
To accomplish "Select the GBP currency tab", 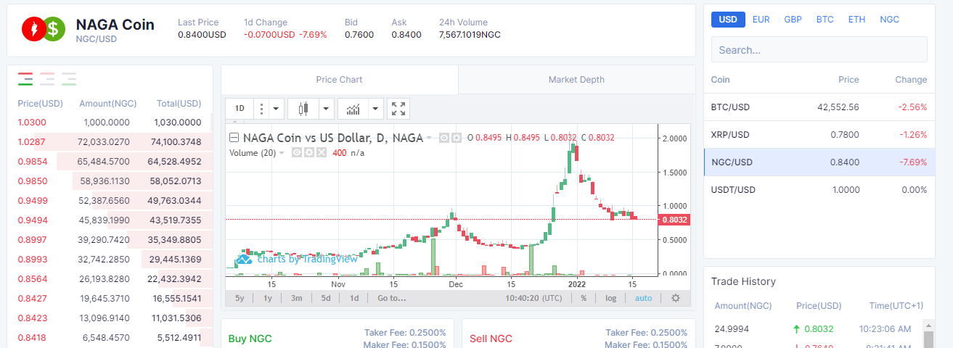I will (793, 20).
